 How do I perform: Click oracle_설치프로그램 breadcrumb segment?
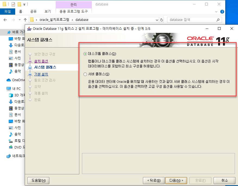click(x=54, y=20)
